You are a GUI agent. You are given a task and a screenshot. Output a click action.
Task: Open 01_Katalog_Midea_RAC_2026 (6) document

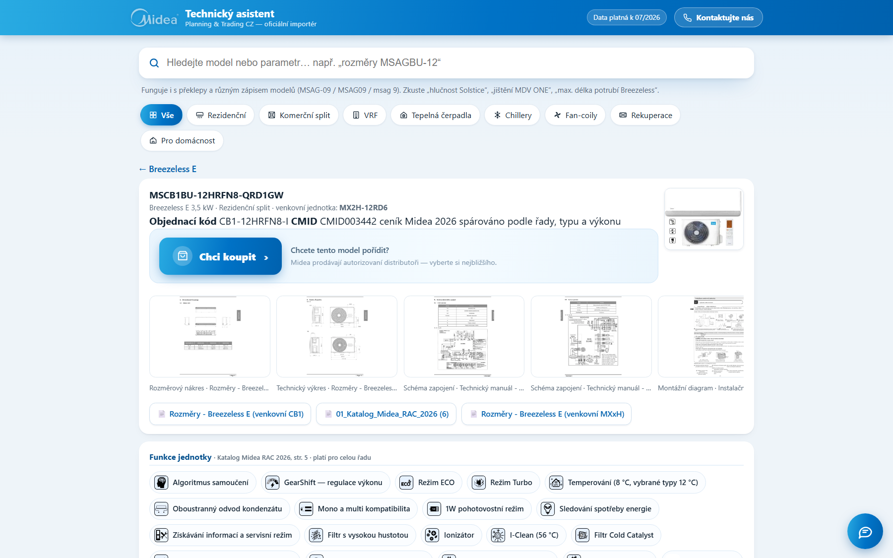coord(386,414)
